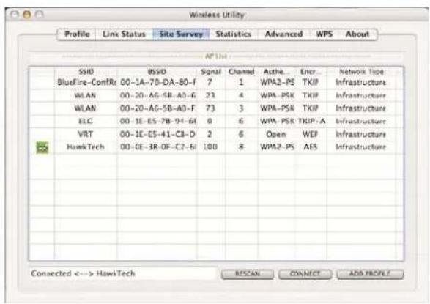Click the Network Type column header
Screen dimensions: 430x304
click(x=361, y=72)
